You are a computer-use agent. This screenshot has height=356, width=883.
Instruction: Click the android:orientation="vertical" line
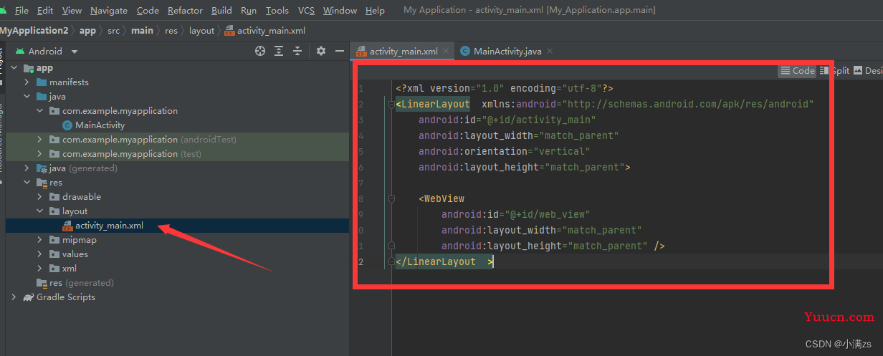pos(505,151)
